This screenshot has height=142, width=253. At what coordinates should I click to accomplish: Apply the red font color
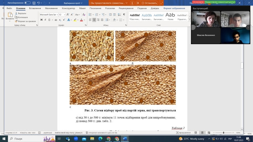coord(81,20)
